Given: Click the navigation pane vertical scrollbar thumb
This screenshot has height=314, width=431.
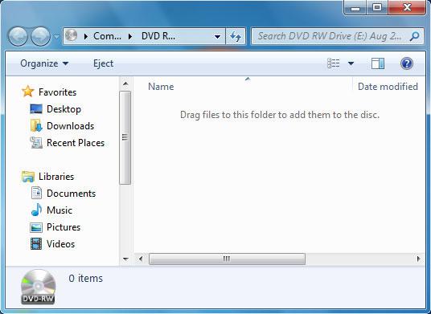Looking at the screenshot, I should click(125, 137).
